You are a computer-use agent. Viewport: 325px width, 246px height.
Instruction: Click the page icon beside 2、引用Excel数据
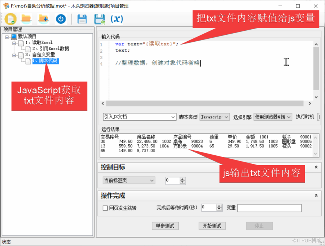coord(28,49)
